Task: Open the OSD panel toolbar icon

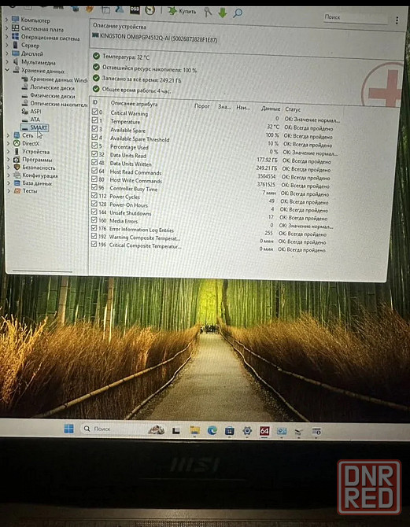Action: [x=135, y=9]
